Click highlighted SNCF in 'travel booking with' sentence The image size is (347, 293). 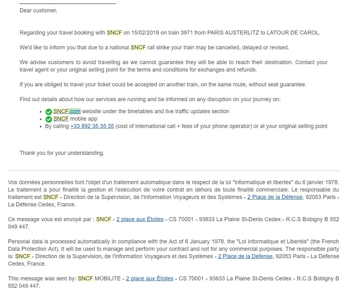(x=114, y=33)
